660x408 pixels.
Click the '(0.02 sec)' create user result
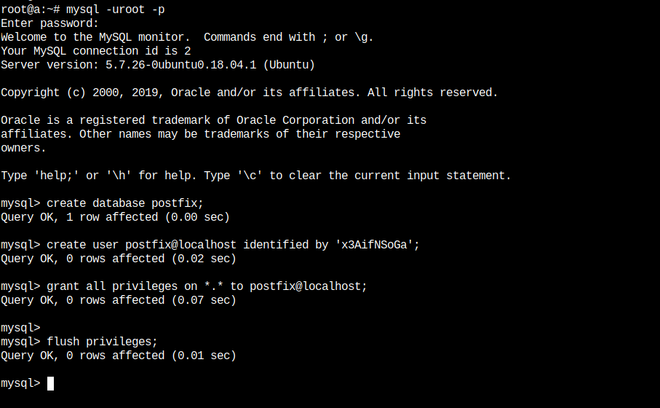[204, 259]
